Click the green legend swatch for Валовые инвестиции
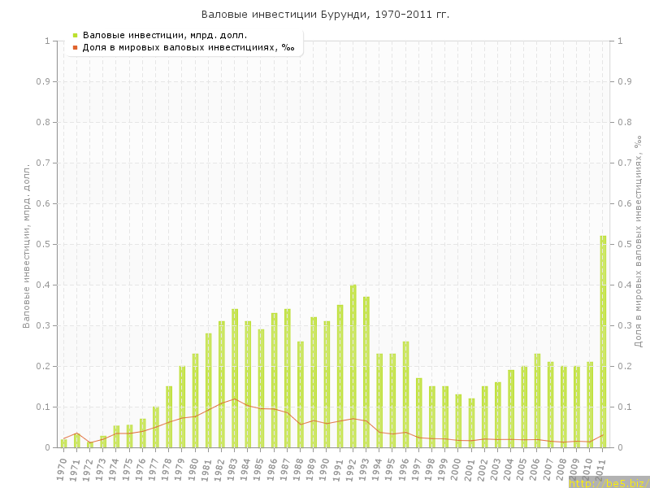 click(x=75, y=35)
